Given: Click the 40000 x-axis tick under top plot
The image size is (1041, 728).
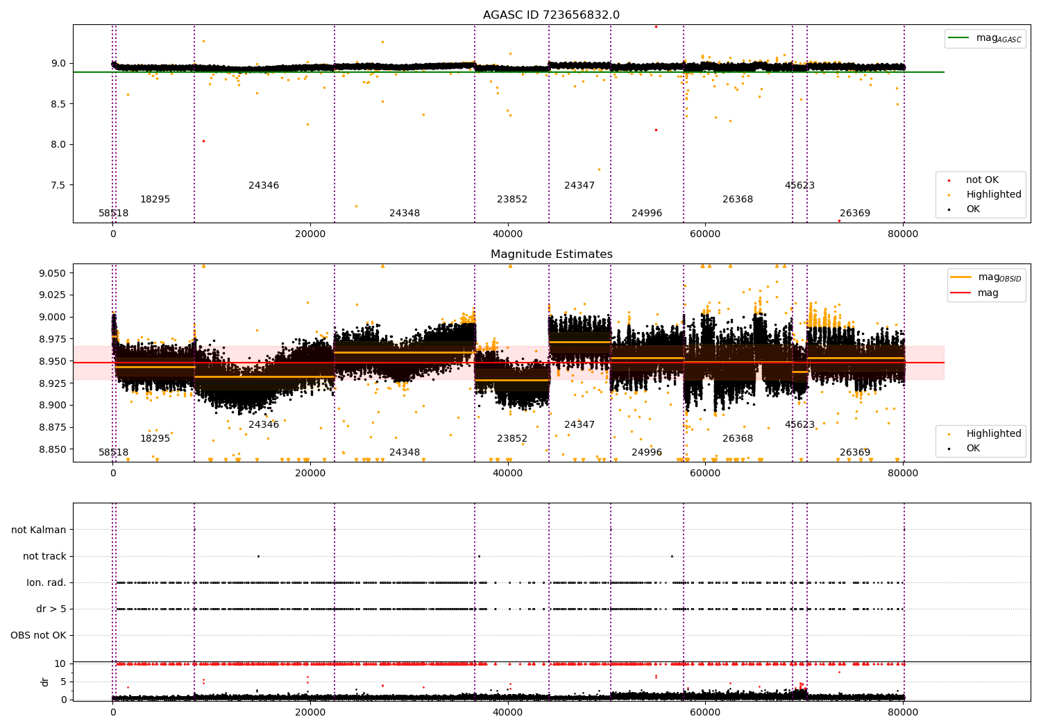Looking at the screenshot, I should click(507, 234).
